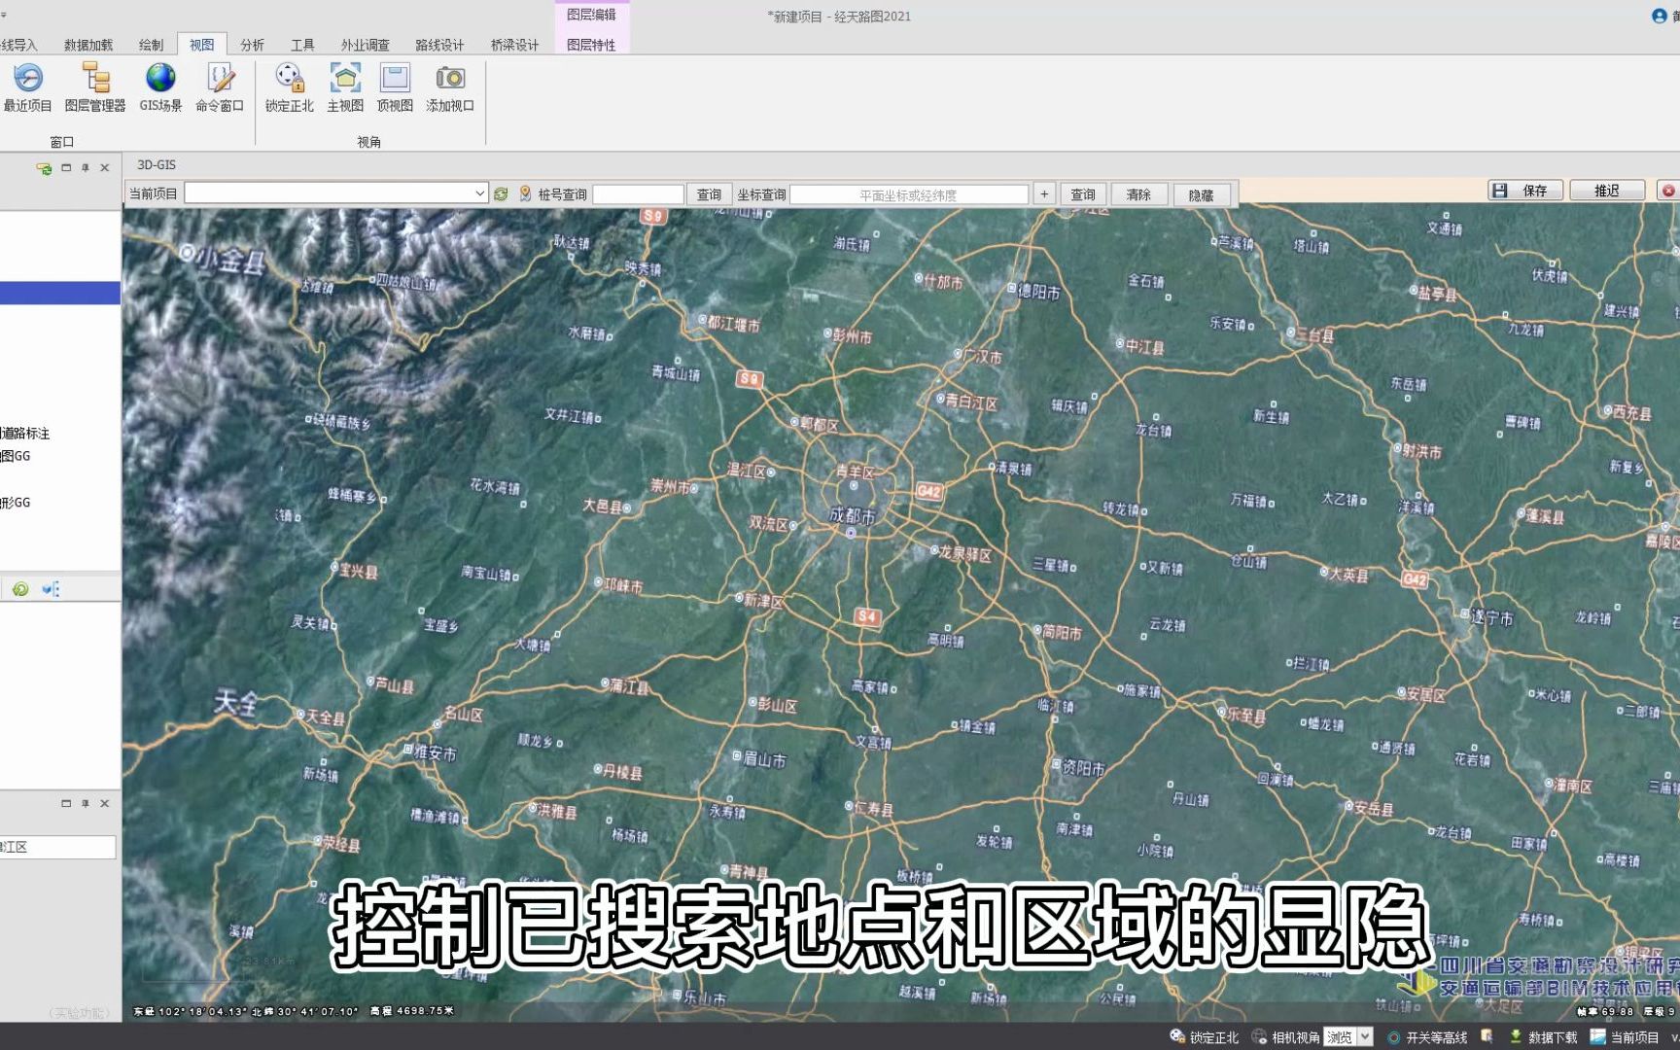1680x1050 pixels.
Task: Click the + expander beside coordinate search
Action: [x=1044, y=193]
